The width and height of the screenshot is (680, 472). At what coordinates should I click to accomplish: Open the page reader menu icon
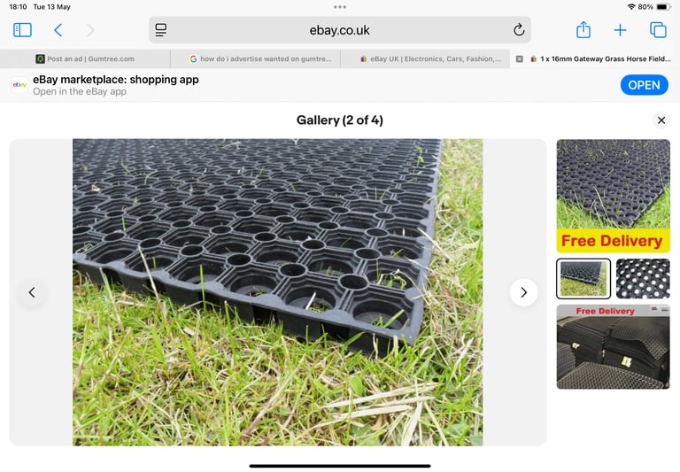(161, 30)
